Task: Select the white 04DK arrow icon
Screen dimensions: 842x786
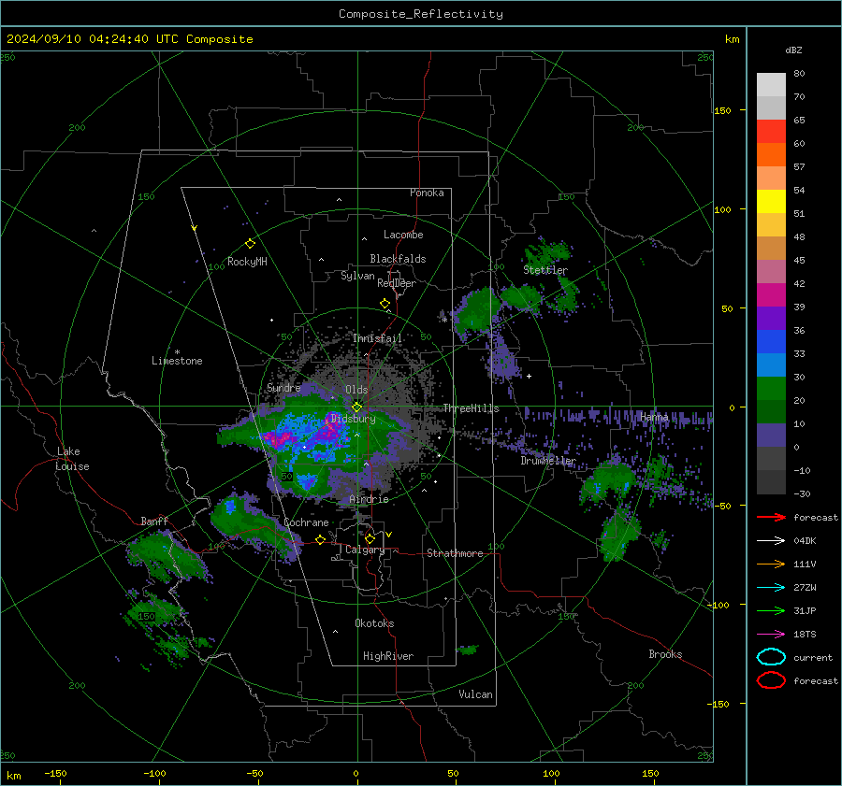Action: tap(771, 541)
